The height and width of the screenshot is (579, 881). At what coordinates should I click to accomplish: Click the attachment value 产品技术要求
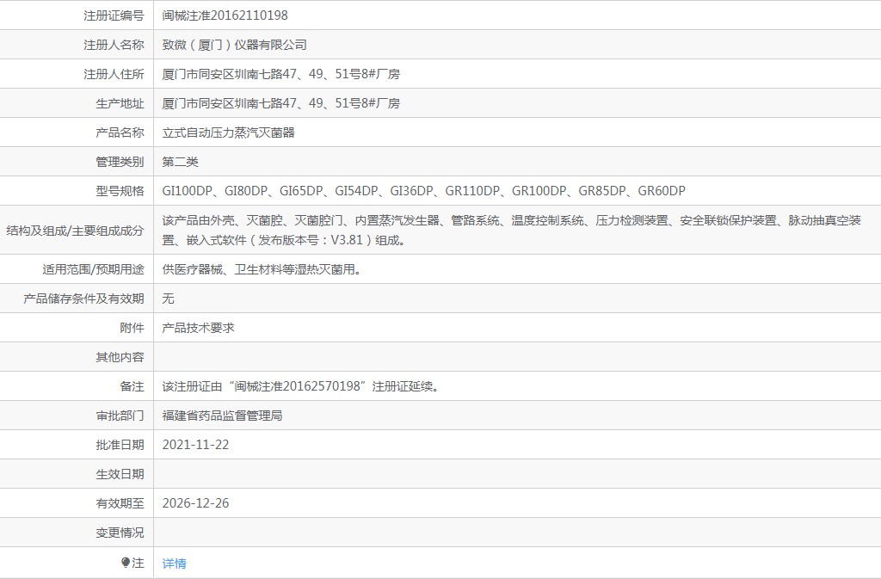[198, 328]
